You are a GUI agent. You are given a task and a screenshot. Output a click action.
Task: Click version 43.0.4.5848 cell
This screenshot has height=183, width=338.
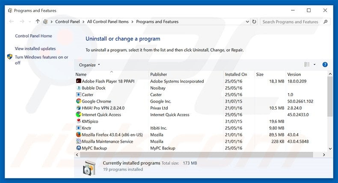pos(298,142)
